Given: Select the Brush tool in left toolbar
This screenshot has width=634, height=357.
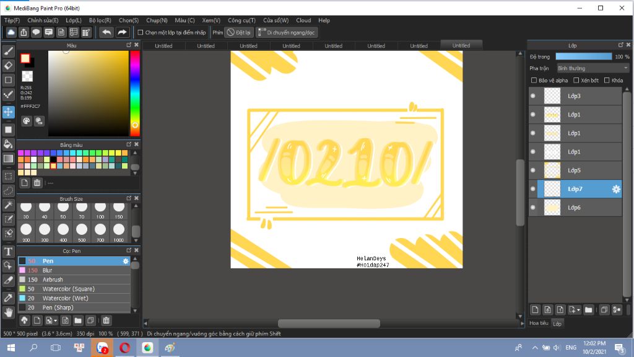Looking at the screenshot, I should tap(8, 51).
